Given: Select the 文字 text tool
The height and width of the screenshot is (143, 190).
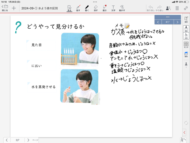Looking at the screenshot, I should coord(113,8).
